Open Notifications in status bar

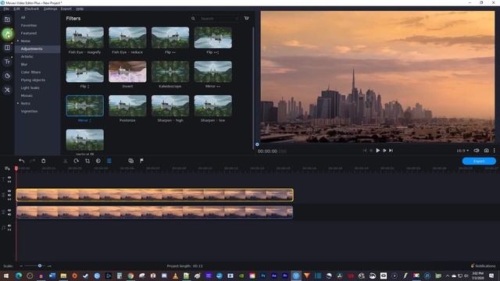coord(483,265)
